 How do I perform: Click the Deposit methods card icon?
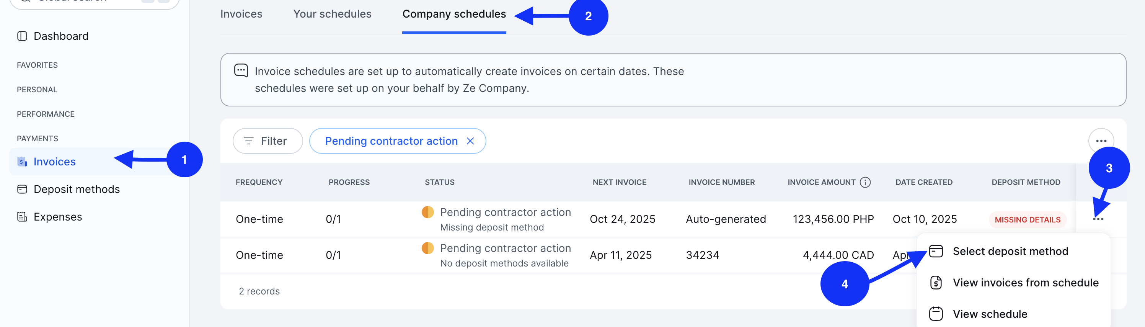click(22, 189)
